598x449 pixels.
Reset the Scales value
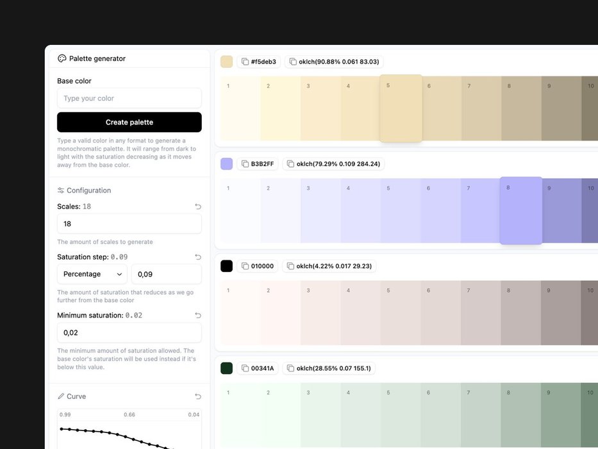[x=197, y=207]
